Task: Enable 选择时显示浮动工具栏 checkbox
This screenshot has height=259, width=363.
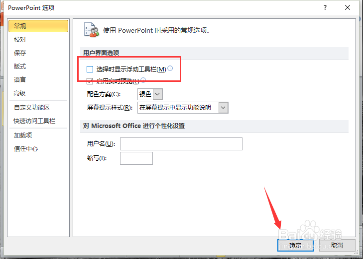Action: point(90,69)
